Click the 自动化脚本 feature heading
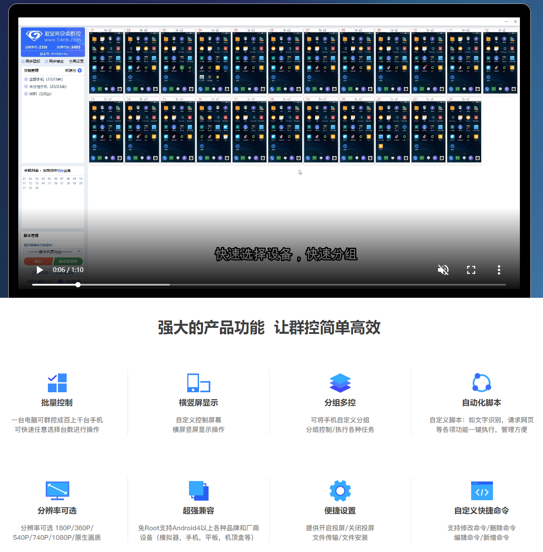Viewport: 543px width, 552px height. click(x=482, y=403)
